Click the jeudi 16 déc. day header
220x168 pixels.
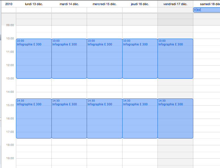point(140,4)
